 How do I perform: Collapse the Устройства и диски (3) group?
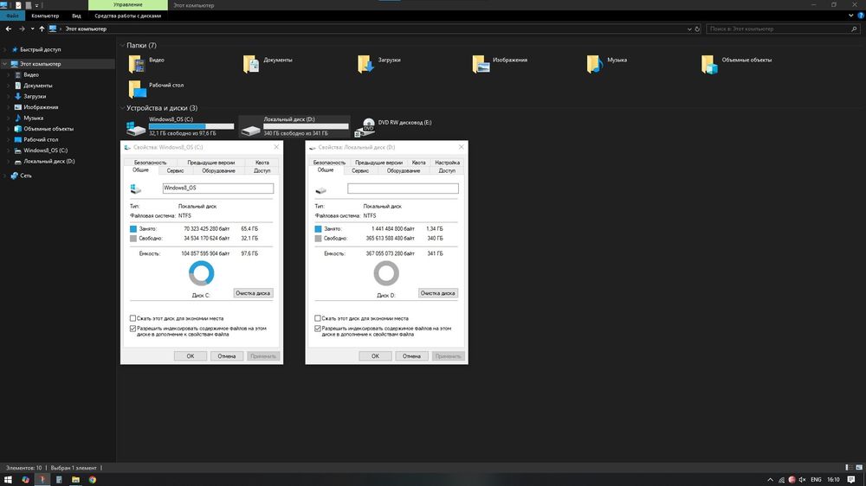(x=122, y=108)
